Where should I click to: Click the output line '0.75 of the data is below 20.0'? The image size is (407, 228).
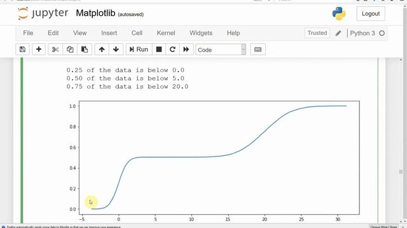tap(127, 87)
